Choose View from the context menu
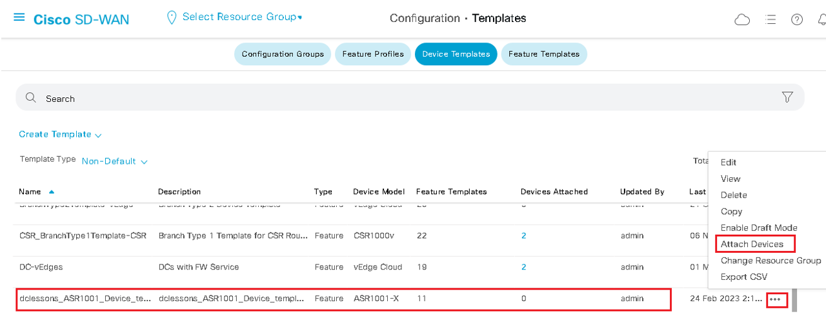Screen dimensions: 826x327 pyautogui.click(x=730, y=179)
